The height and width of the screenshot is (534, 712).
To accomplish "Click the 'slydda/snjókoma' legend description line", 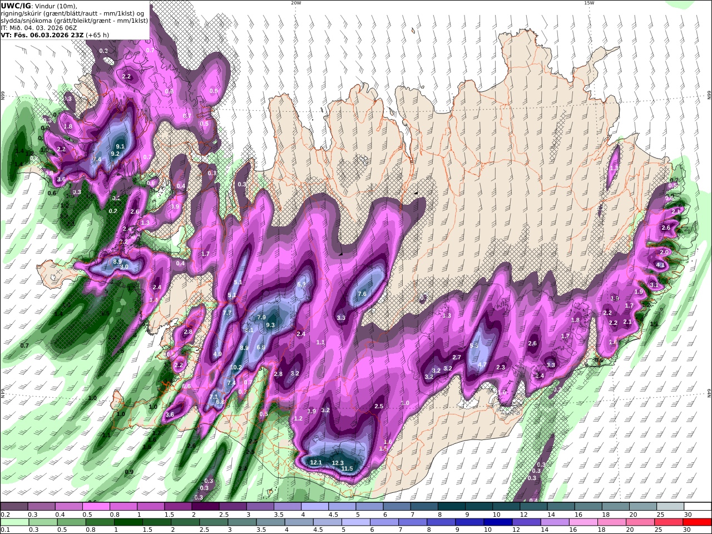I will point(75,21).
